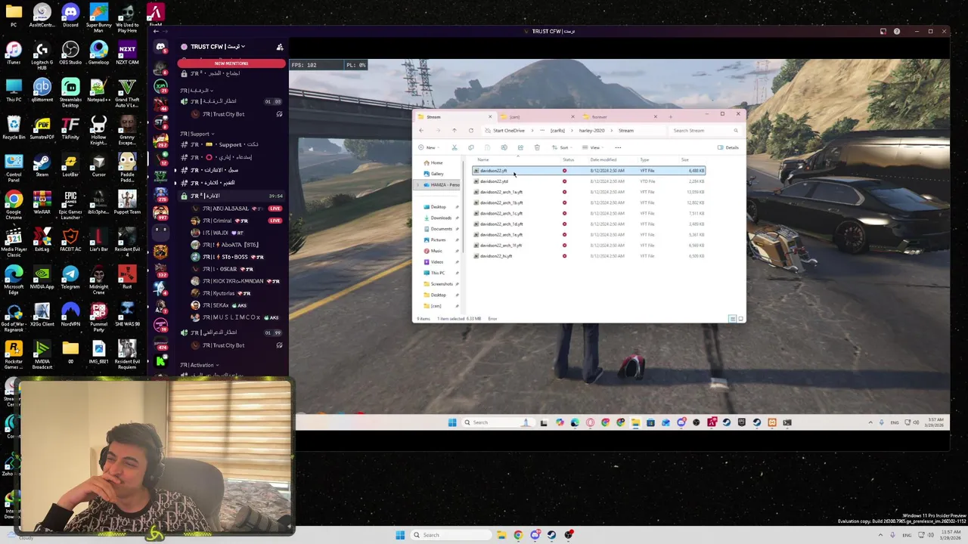Open Notepad++ desktop shortcut icon
Viewport: 968px width, 544px height.
click(x=98, y=90)
